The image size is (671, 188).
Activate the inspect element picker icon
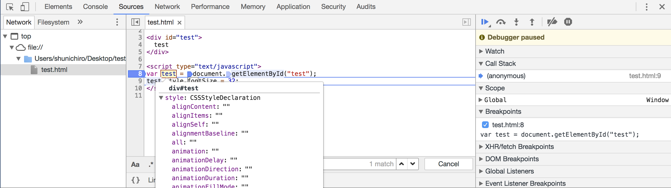10,7
